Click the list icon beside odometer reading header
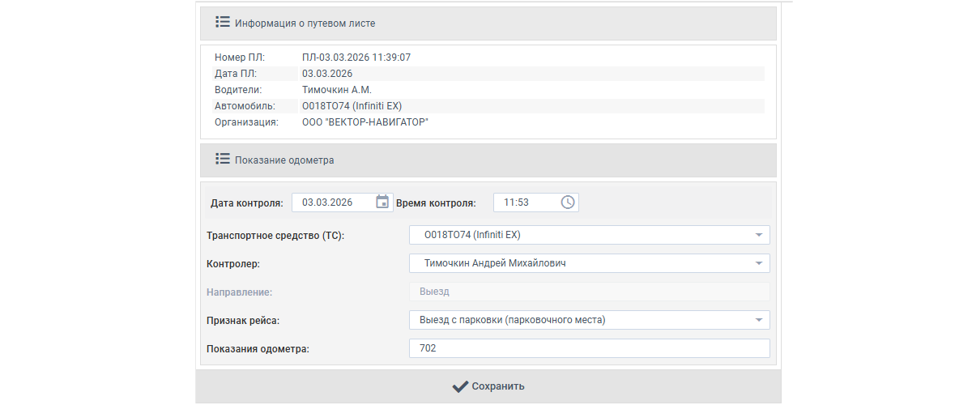 223,160
